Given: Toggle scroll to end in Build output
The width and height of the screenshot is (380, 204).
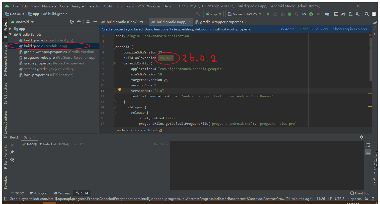Looking at the screenshot, I should (x=368, y=152).
